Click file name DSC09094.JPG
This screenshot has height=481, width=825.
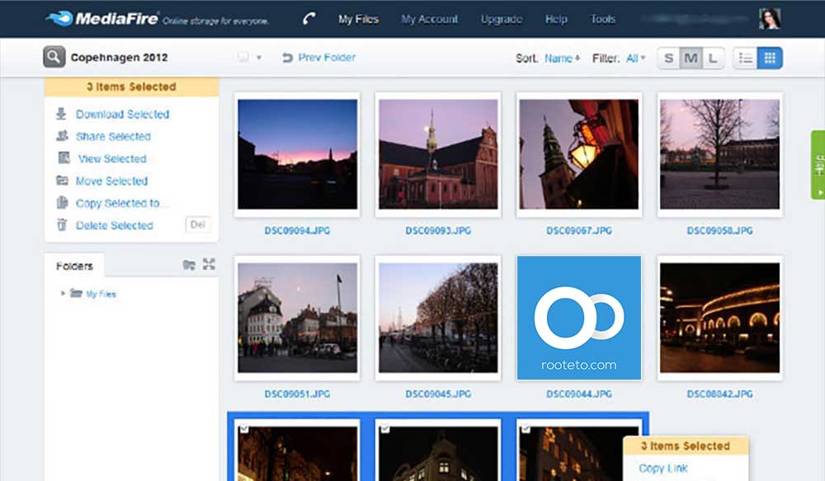[x=297, y=231]
